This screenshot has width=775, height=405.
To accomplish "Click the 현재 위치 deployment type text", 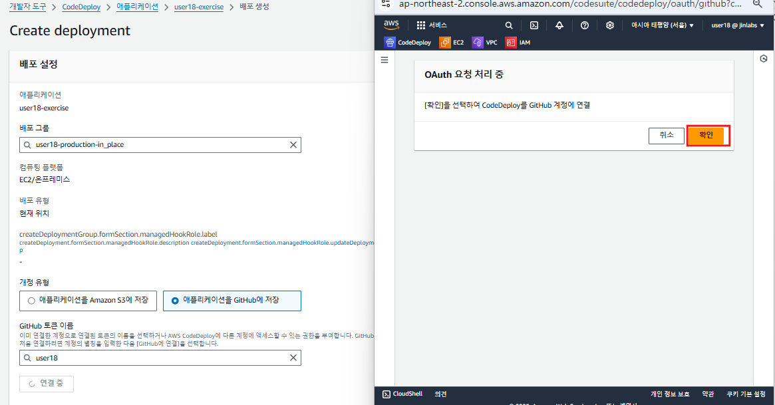I will tap(34, 213).
